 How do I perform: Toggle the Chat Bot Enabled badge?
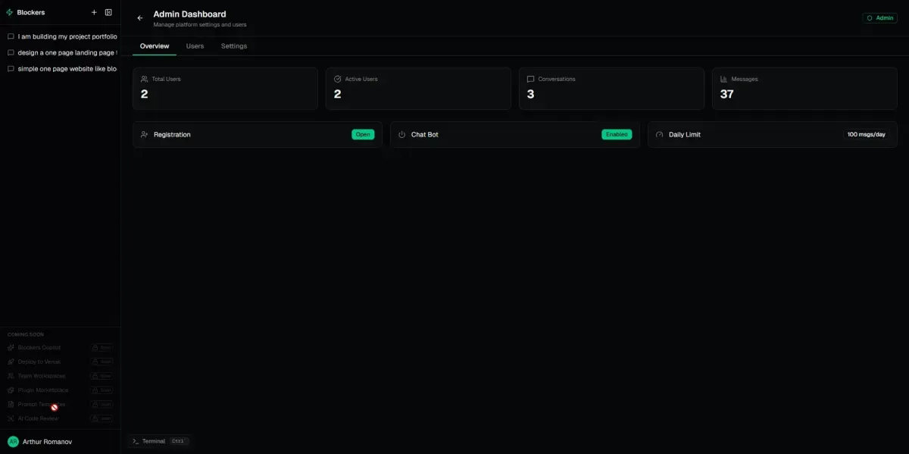617,135
